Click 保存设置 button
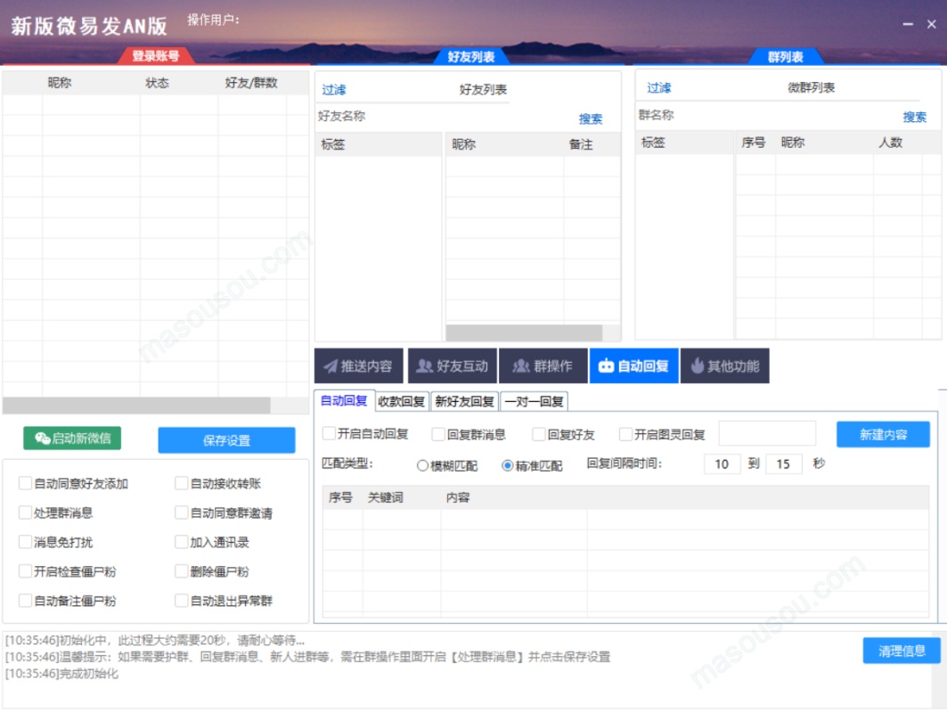 pyautogui.click(x=226, y=440)
